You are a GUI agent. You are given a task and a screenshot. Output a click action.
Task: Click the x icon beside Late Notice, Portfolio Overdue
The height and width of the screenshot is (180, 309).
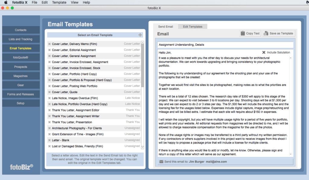pos(49,104)
